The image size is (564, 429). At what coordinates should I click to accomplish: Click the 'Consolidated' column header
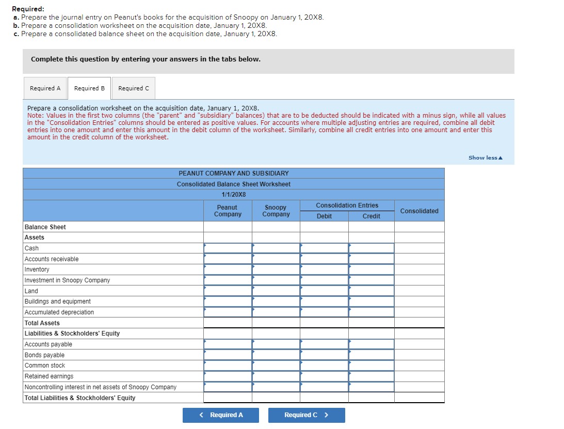pyautogui.click(x=420, y=211)
